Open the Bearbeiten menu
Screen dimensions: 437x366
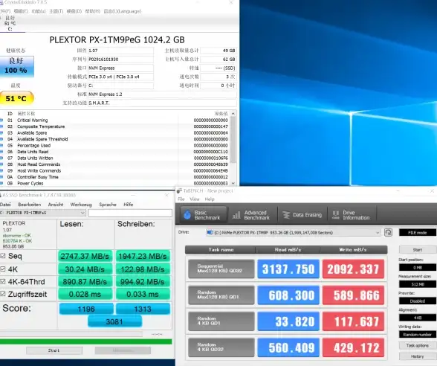(29, 205)
